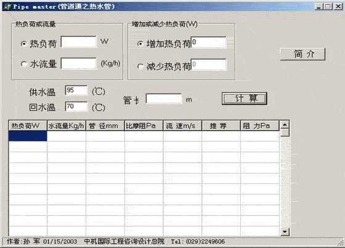Click status bar text 中机国际工程咨询设计总院
This screenshot has width=345, height=248.
tap(124, 241)
